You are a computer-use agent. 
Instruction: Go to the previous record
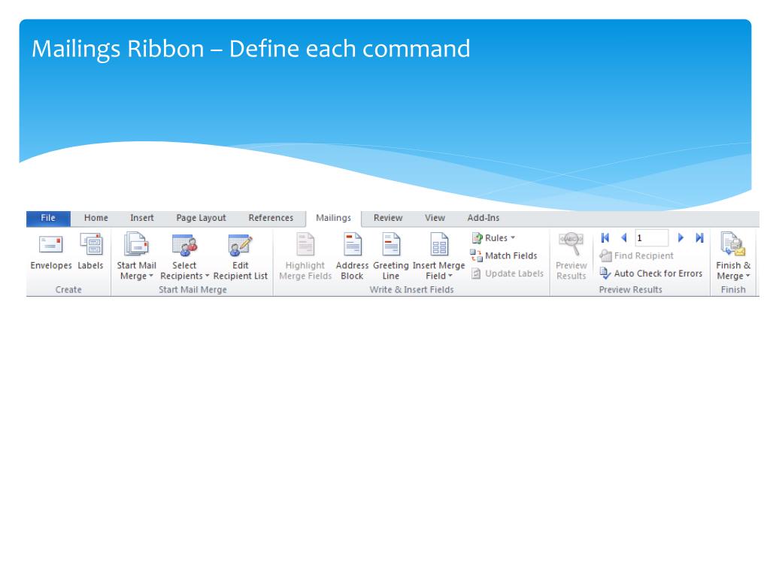click(623, 238)
